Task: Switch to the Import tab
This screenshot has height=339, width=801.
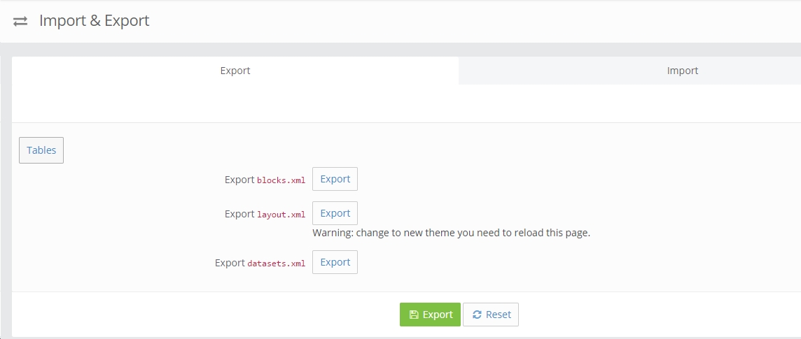Action: click(x=682, y=71)
